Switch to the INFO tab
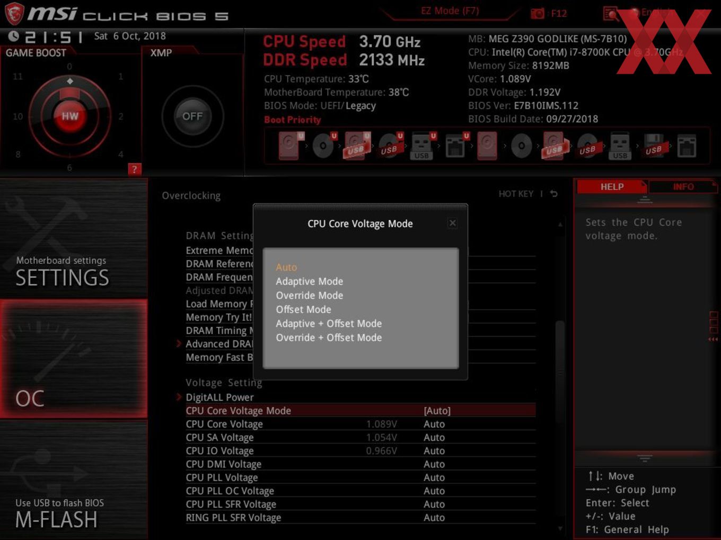 click(683, 187)
